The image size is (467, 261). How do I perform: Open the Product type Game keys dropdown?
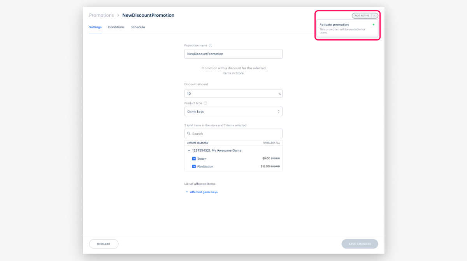(233, 111)
